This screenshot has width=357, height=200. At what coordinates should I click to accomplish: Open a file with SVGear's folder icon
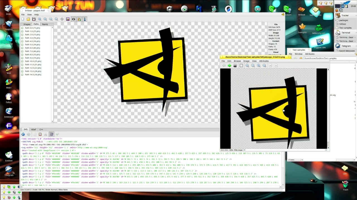click(28, 19)
